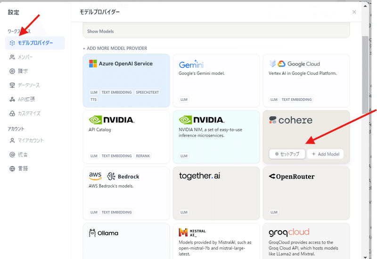
Task: Close the settings dialog
Action: pyautogui.click(x=354, y=12)
